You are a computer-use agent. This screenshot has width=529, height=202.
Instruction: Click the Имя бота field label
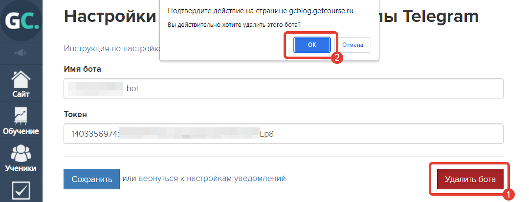(82, 69)
